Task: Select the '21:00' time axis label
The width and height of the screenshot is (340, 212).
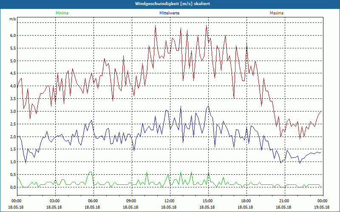Action: (x=285, y=201)
